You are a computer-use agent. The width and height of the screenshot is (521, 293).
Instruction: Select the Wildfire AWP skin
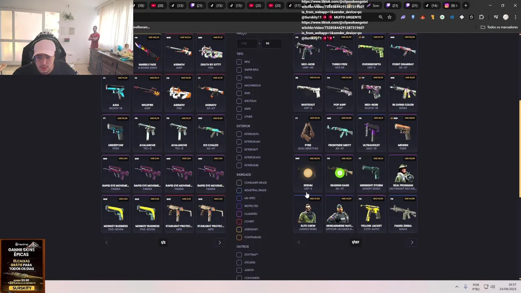(147, 92)
